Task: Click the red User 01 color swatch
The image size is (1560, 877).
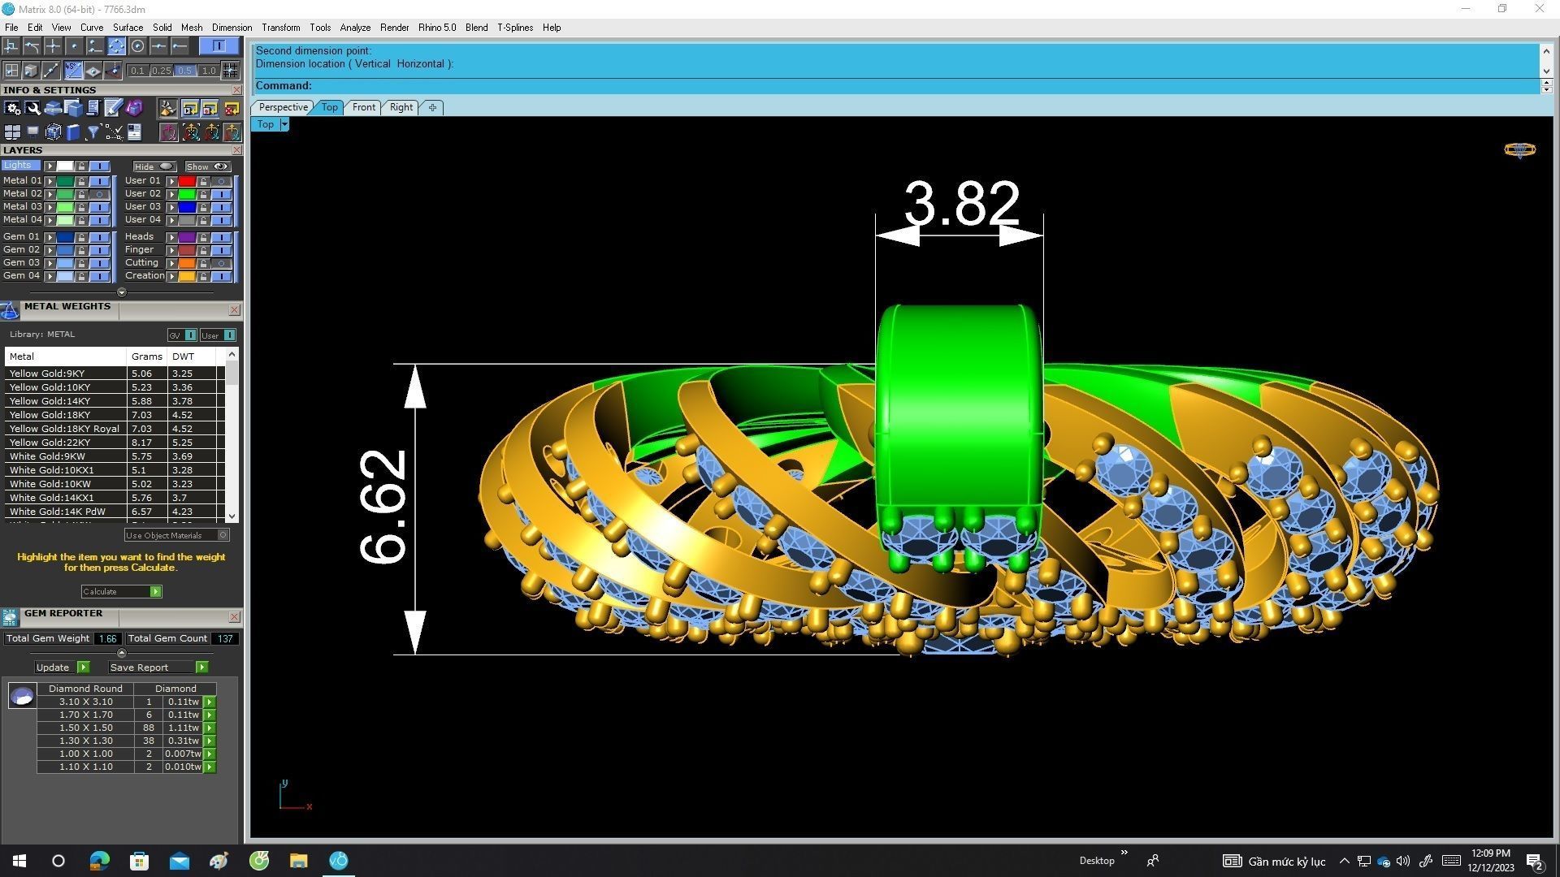Action: coord(187,181)
